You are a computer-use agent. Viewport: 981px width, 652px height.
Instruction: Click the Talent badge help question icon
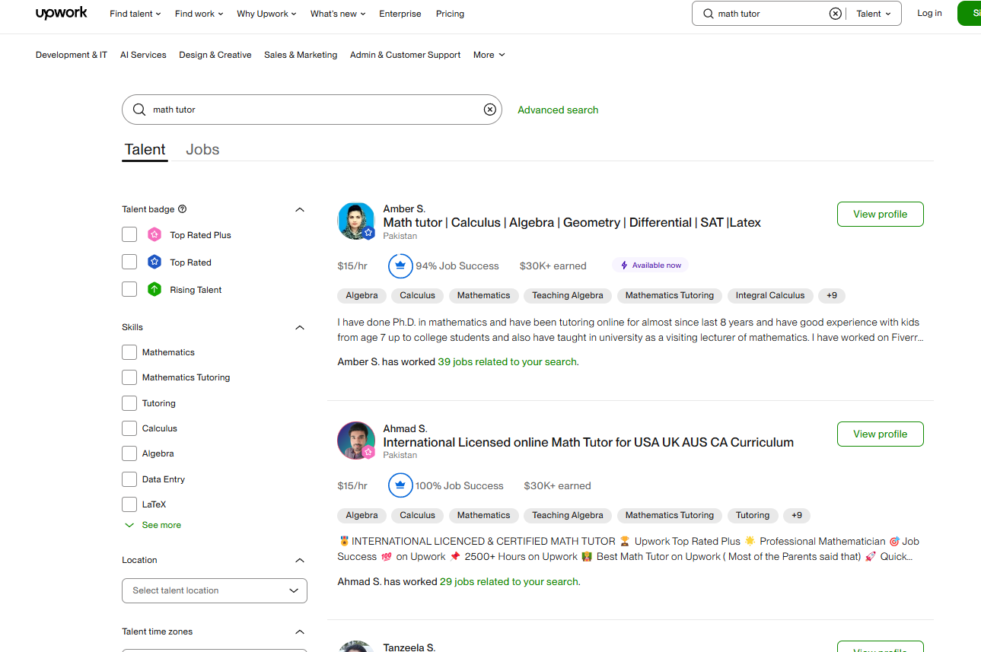tap(182, 209)
